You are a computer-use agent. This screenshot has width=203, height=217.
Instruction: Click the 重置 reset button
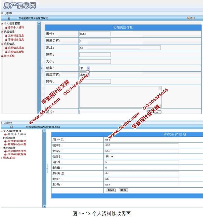coord(123,190)
